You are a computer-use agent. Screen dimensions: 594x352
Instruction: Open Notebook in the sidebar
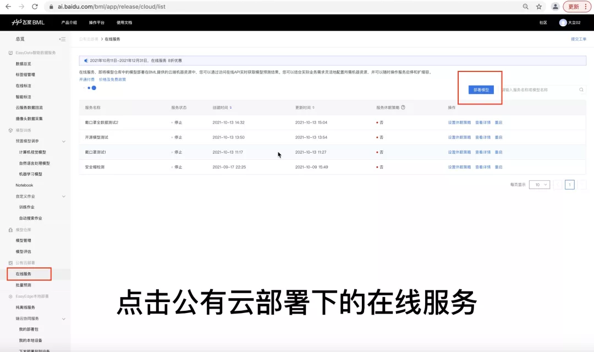(24, 185)
